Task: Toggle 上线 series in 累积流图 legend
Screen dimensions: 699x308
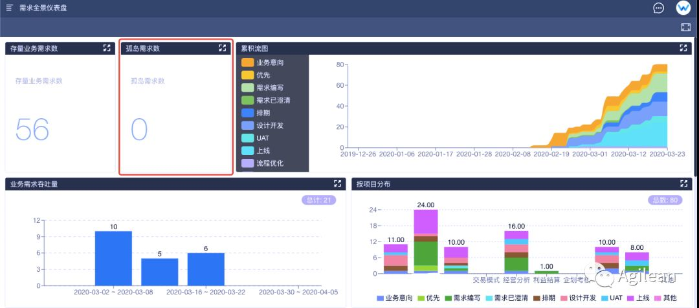Action: click(x=256, y=150)
